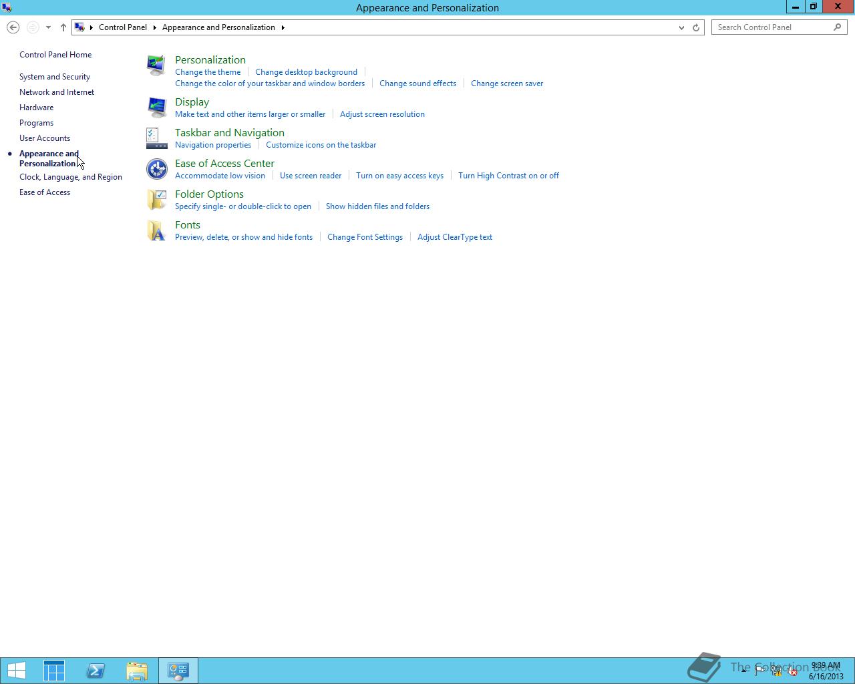Click Change desktop background

coord(306,72)
